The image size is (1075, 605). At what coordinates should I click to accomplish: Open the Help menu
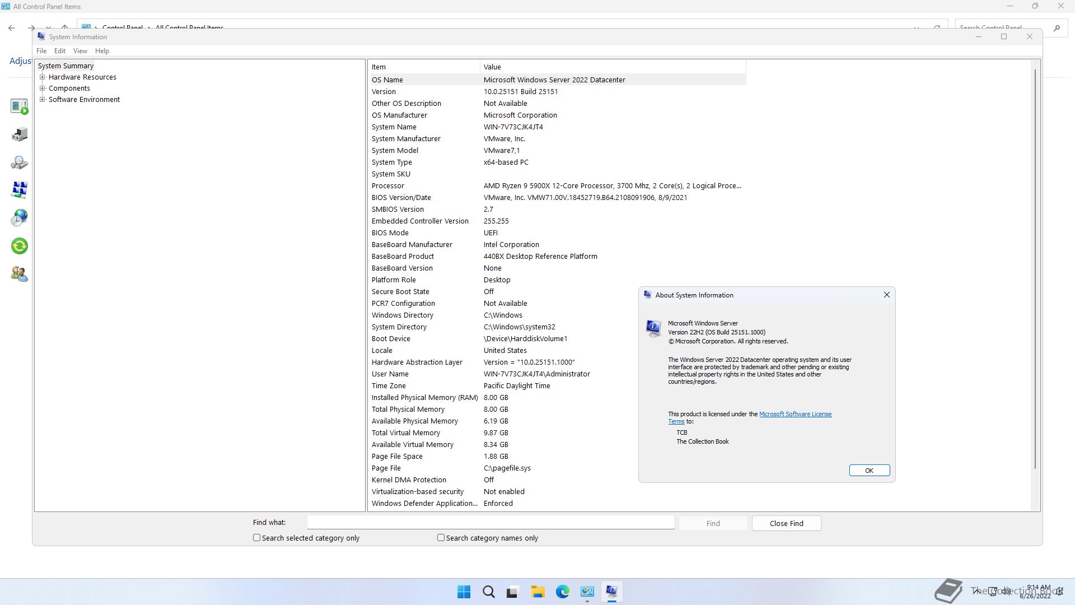click(102, 50)
